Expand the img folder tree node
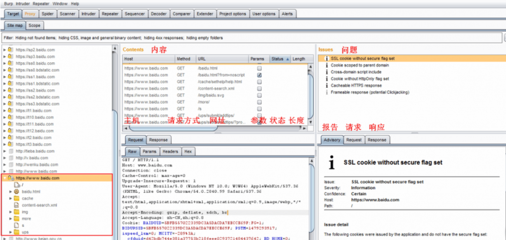This screenshot has width=506, height=240. coord(11,212)
